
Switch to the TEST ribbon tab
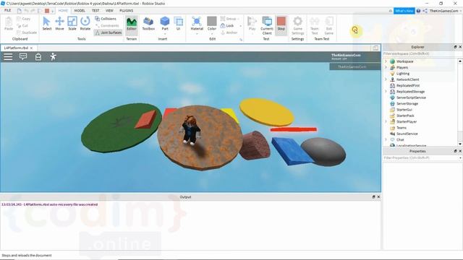tap(95, 11)
